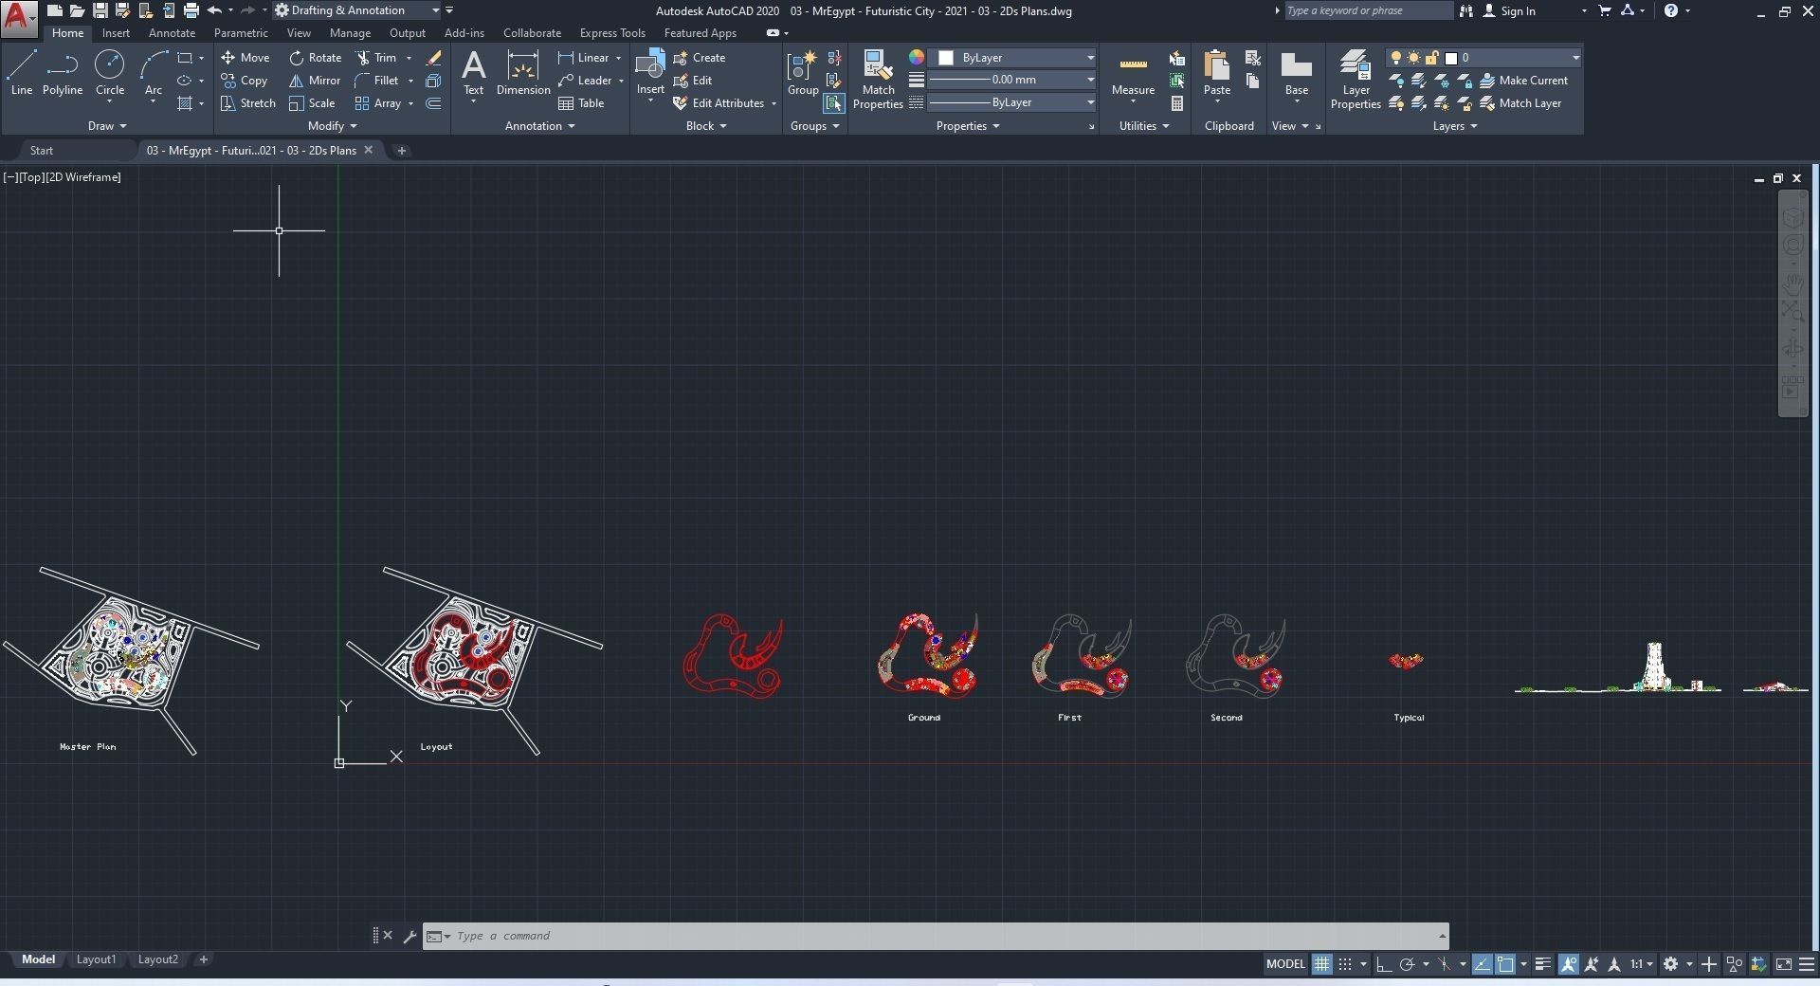Open the Parametric ribbon tab
The height and width of the screenshot is (986, 1820).
click(x=241, y=33)
